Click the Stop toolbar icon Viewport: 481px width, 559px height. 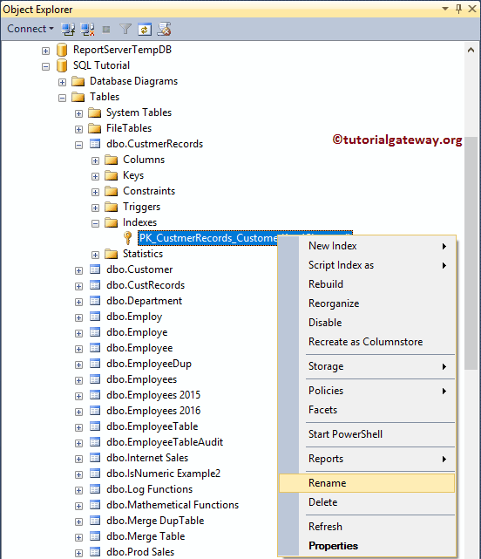tap(106, 30)
